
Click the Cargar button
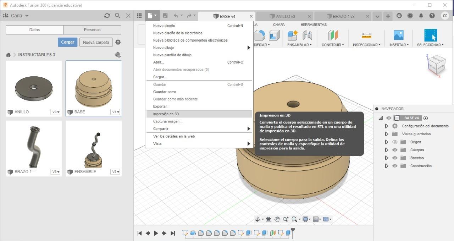pyautogui.click(x=67, y=42)
